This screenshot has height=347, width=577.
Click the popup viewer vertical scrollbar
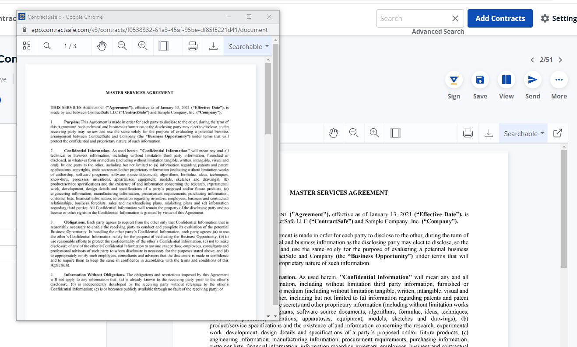268,99
